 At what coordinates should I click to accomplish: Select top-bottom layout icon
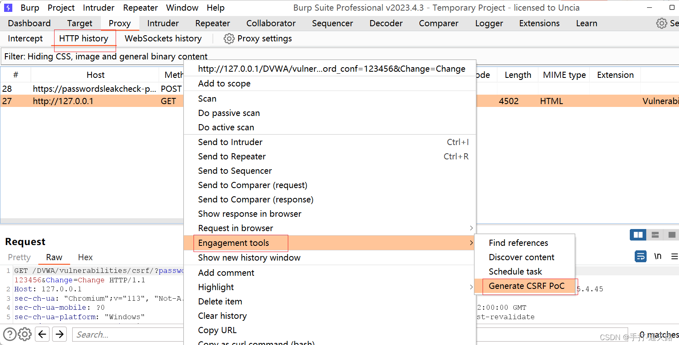pos(655,235)
